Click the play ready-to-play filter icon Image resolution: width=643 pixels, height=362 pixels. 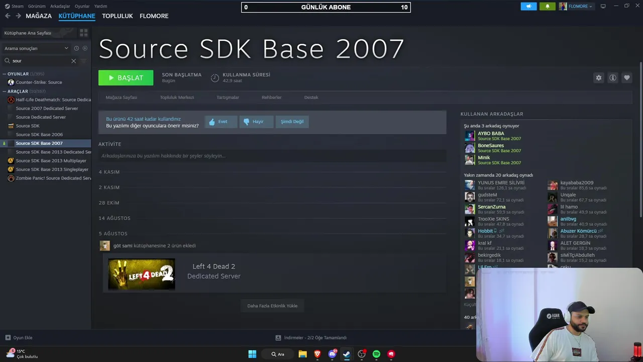pyautogui.click(x=85, y=48)
